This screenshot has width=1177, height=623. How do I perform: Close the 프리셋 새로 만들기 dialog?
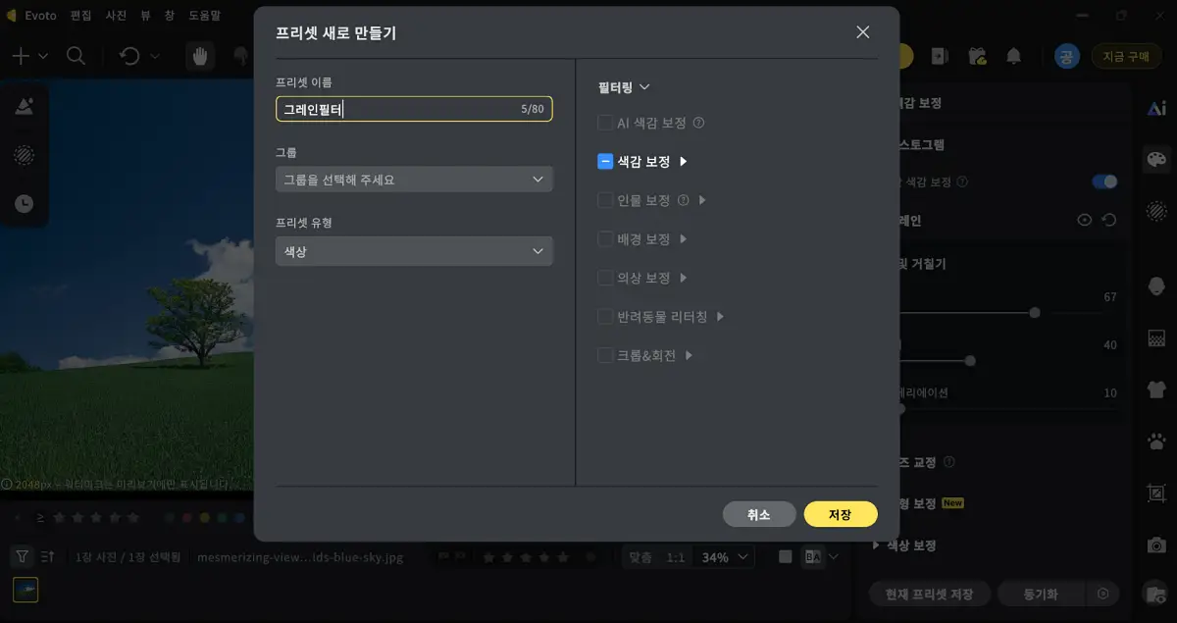863,32
